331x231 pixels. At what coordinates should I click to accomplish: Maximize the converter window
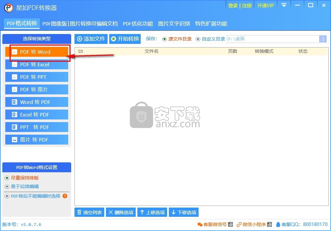[x=310, y=5]
